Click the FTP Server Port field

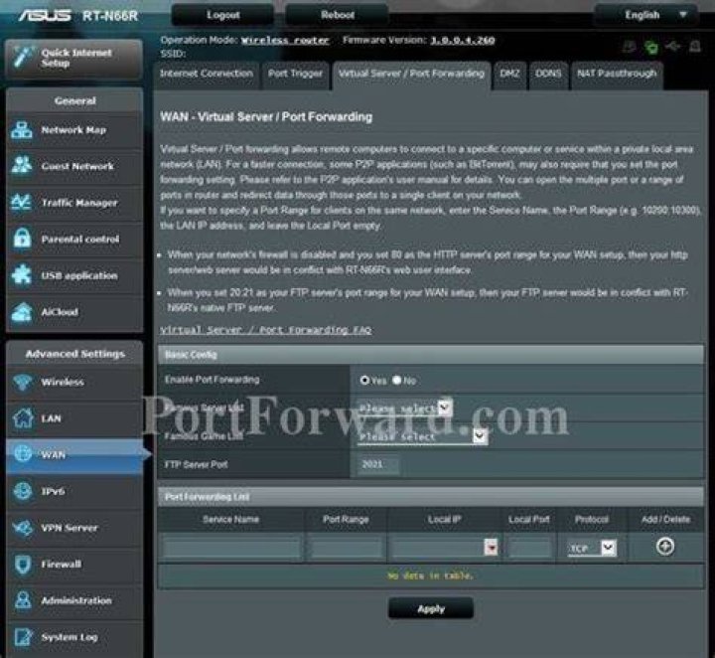click(x=378, y=464)
